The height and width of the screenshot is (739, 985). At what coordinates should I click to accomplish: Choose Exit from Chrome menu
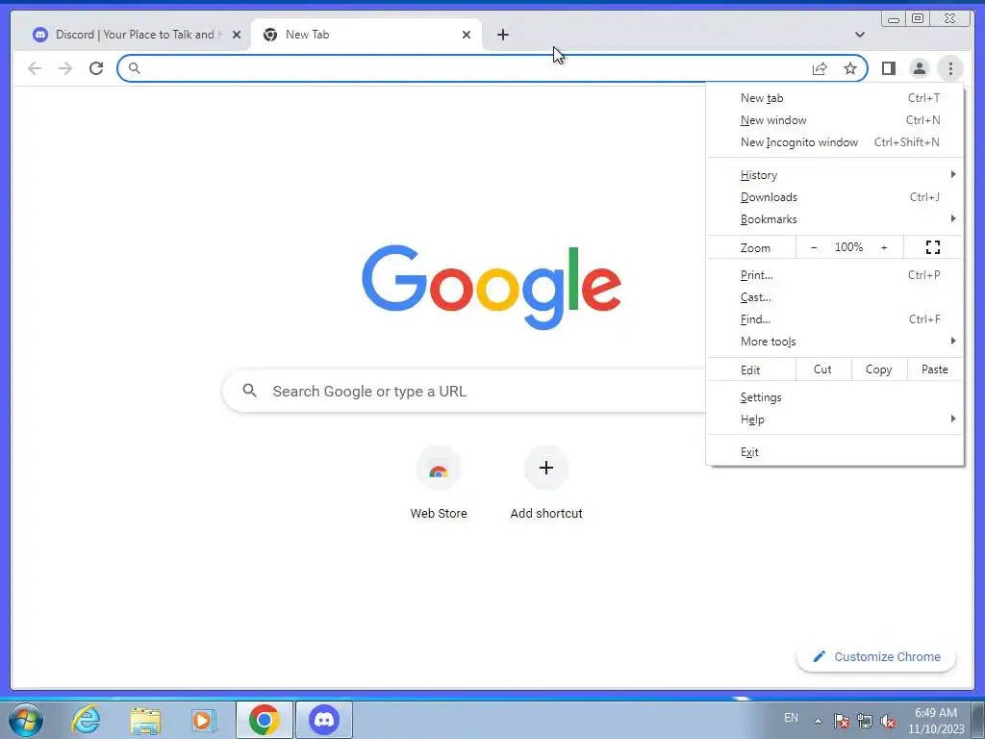tap(835, 452)
